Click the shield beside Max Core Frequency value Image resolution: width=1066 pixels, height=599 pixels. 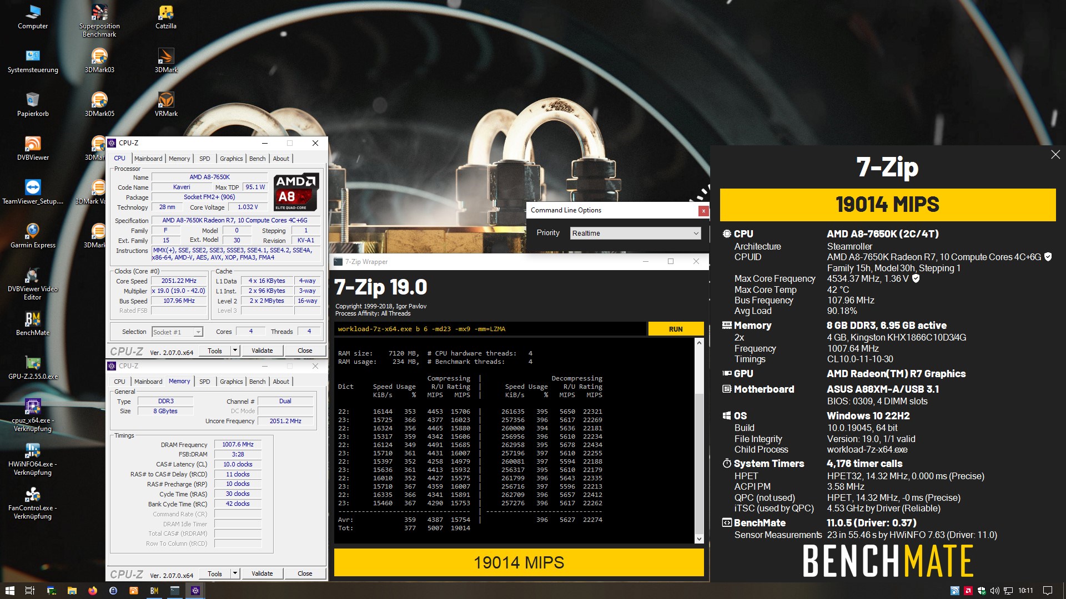pyautogui.click(x=916, y=278)
